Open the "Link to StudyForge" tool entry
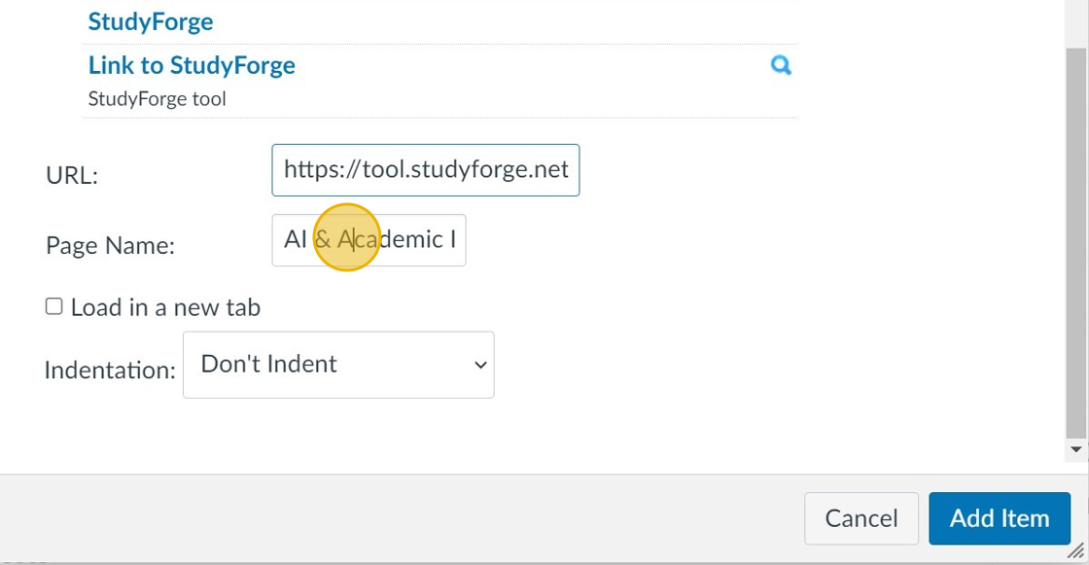1089x565 pixels. (x=192, y=65)
